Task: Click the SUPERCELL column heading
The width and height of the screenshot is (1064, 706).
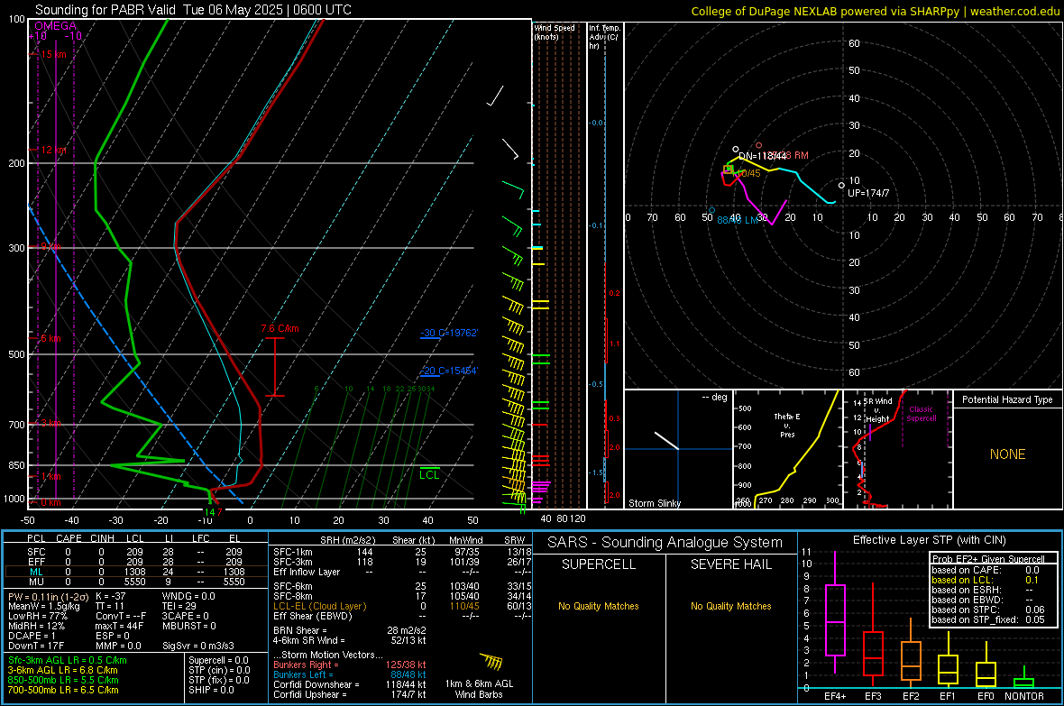Action: tap(599, 564)
